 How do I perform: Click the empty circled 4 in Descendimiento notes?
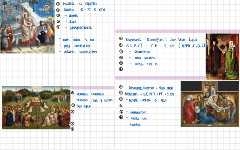pos(121,106)
